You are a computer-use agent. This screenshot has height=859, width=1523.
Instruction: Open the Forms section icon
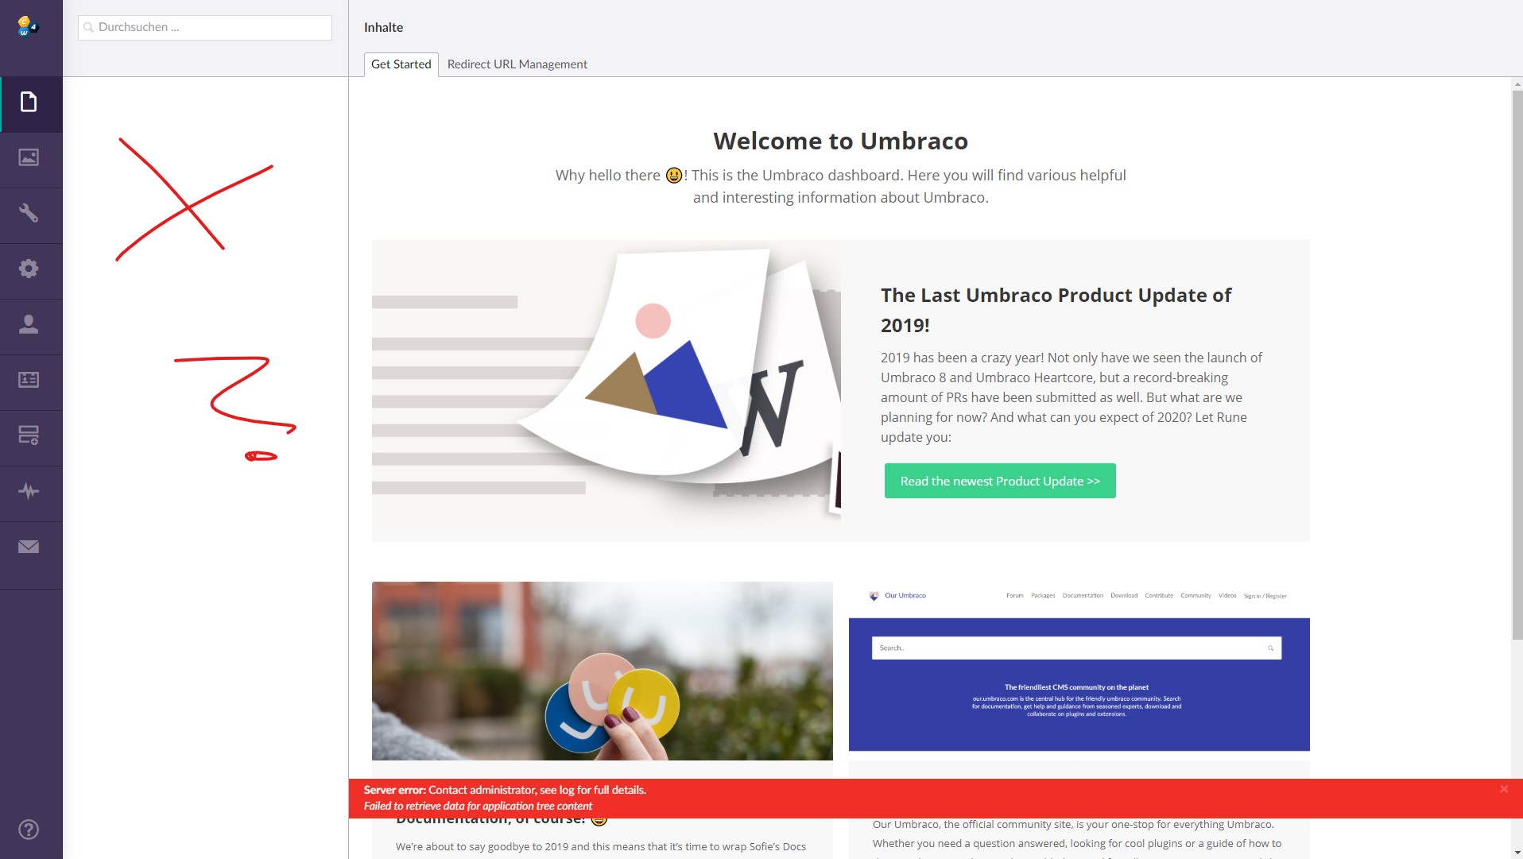coord(29,435)
